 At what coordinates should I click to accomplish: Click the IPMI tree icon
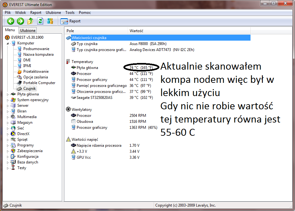pos(19,66)
